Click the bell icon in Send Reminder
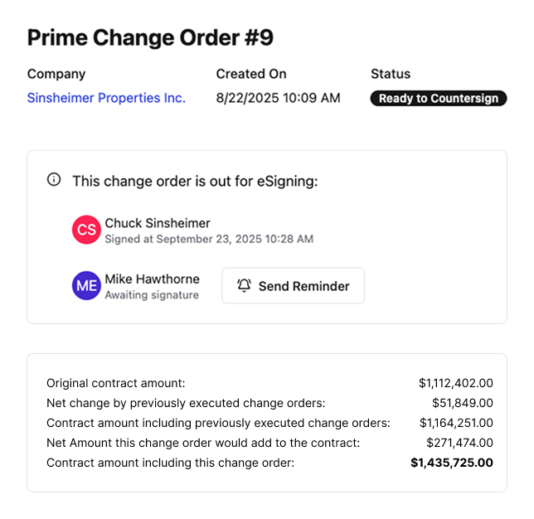The image size is (534, 519). [244, 286]
